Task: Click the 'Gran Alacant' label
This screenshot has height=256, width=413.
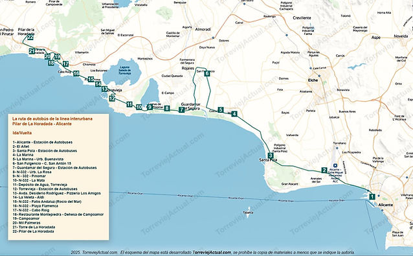Action: [x=290, y=184]
